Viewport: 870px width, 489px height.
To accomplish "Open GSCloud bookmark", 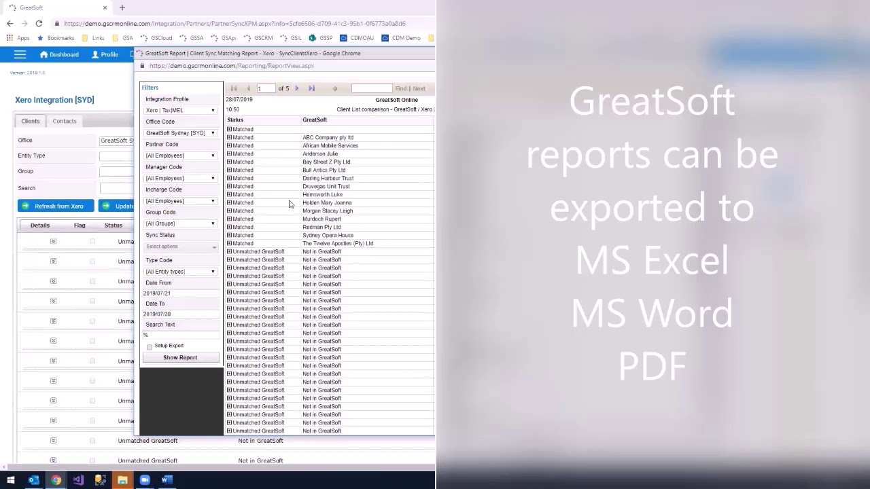I will (156, 38).
